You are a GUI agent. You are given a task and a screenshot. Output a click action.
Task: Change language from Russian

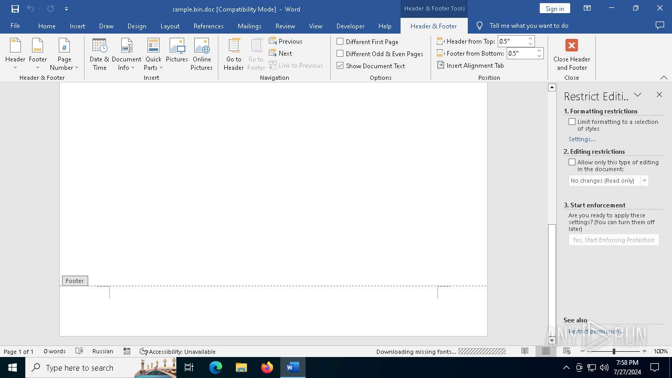tap(103, 351)
